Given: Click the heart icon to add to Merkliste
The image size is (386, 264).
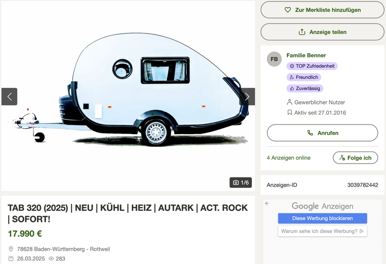Looking at the screenshot, I should pyautogui.click(x=288, y=10).
